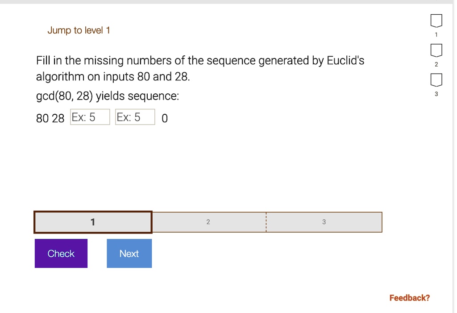Click the Euclid's algorithm question text
Screen dimensions: 457x313
pyautogui.click(x=200, y=69)
